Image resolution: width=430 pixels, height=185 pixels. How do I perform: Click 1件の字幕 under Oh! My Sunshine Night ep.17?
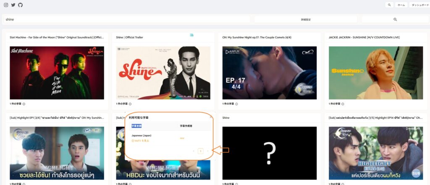(228, 104)
